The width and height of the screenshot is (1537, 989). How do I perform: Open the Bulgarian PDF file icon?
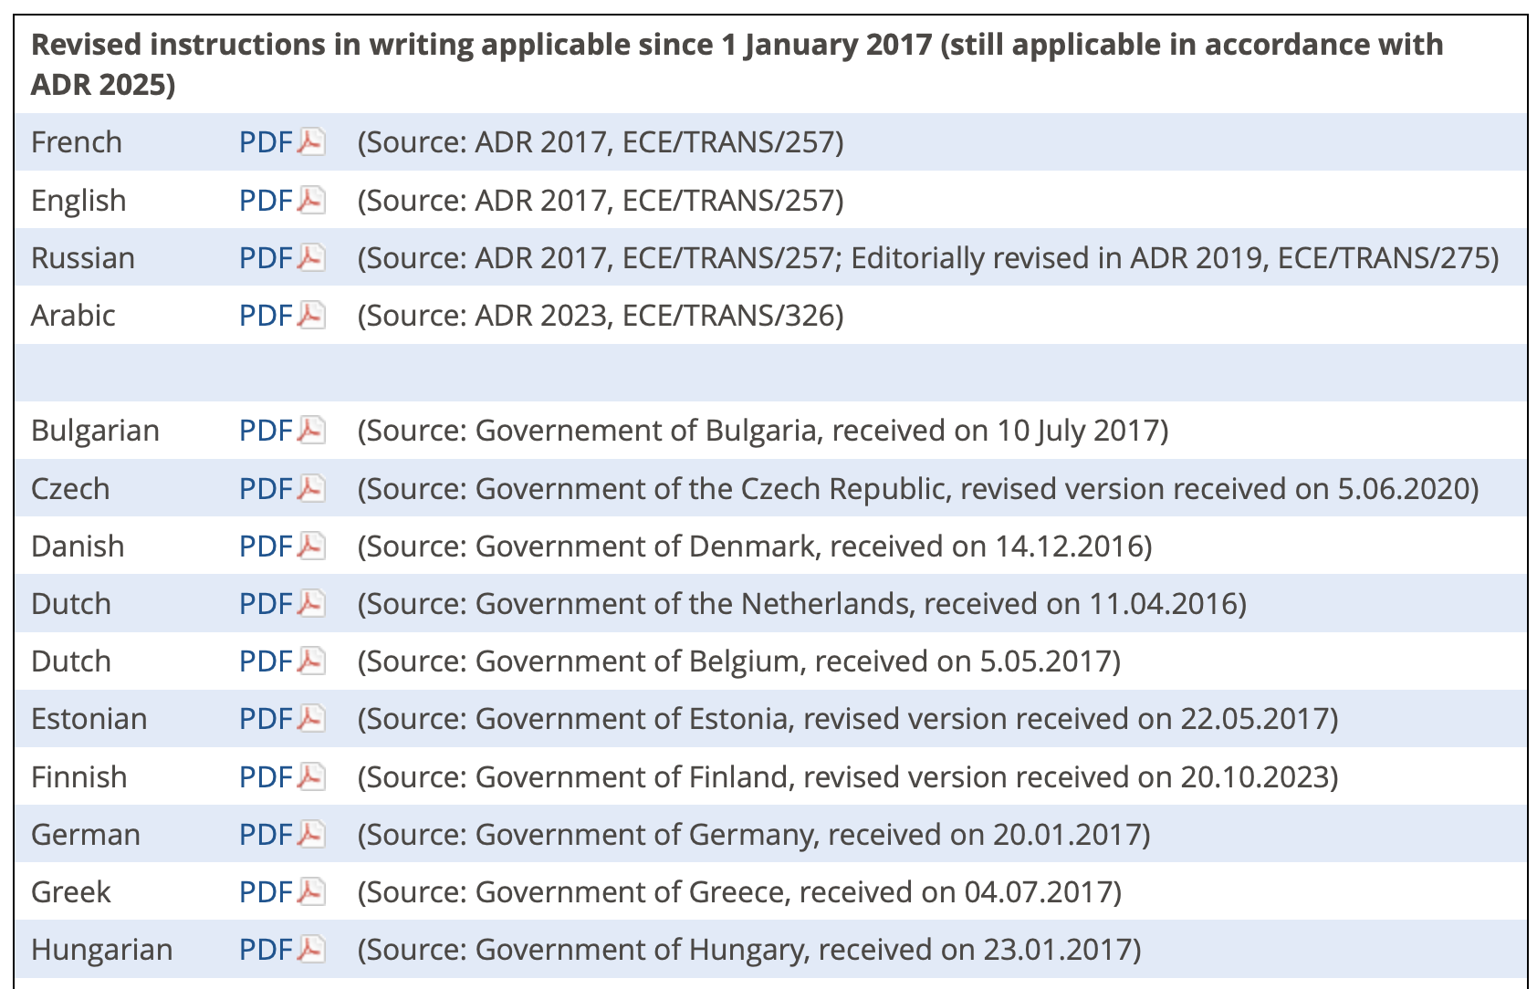[x=312, y=431]
